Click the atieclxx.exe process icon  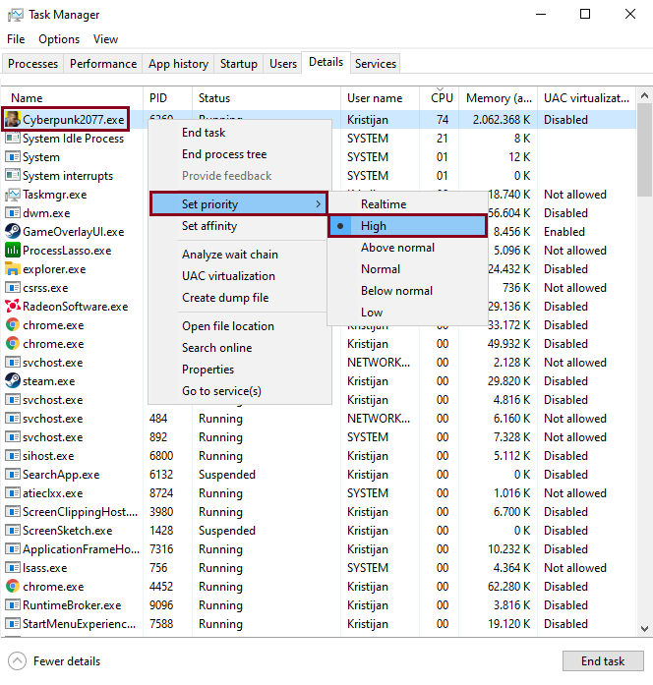(13, 492)
